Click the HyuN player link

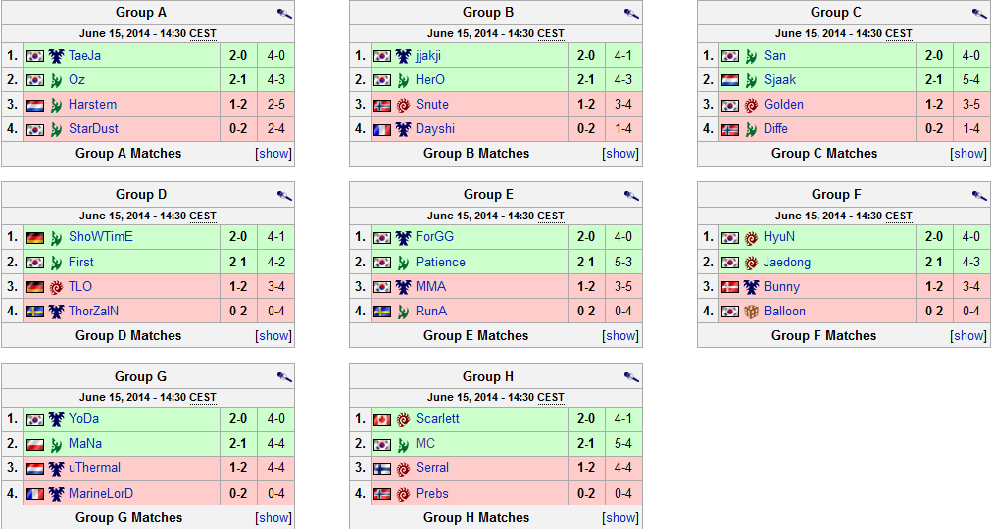coord(779,237)
